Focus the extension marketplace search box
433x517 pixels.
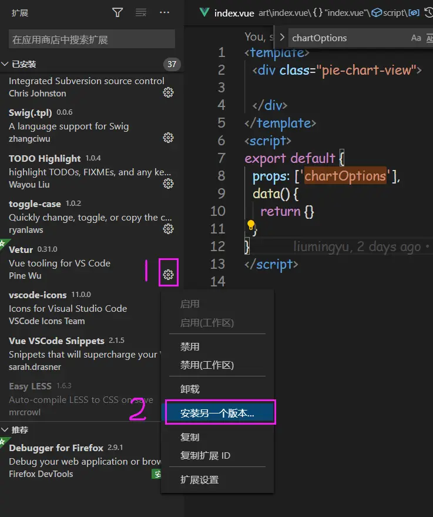tap(92, 39)
